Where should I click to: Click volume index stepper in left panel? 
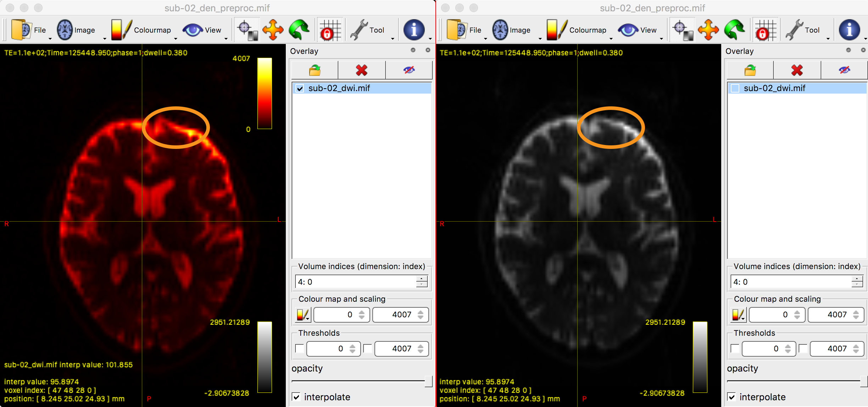(422, 282)
